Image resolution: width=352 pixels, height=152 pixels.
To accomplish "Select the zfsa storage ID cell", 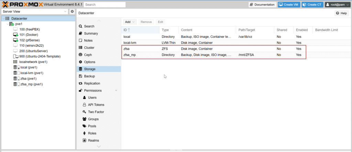I will pos(140,49).
